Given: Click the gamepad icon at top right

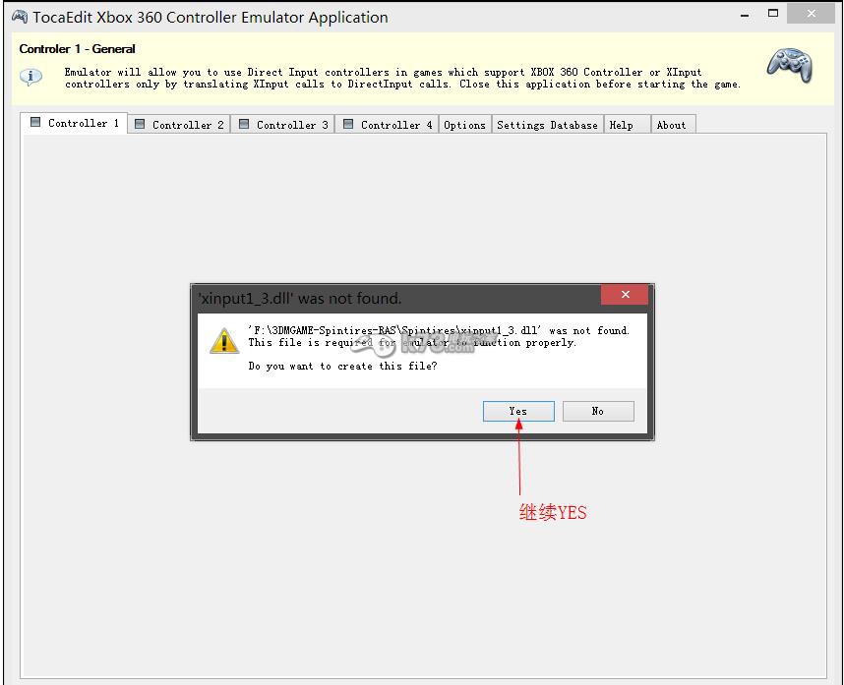Looking at the screenshot, I should pos(789,66).
